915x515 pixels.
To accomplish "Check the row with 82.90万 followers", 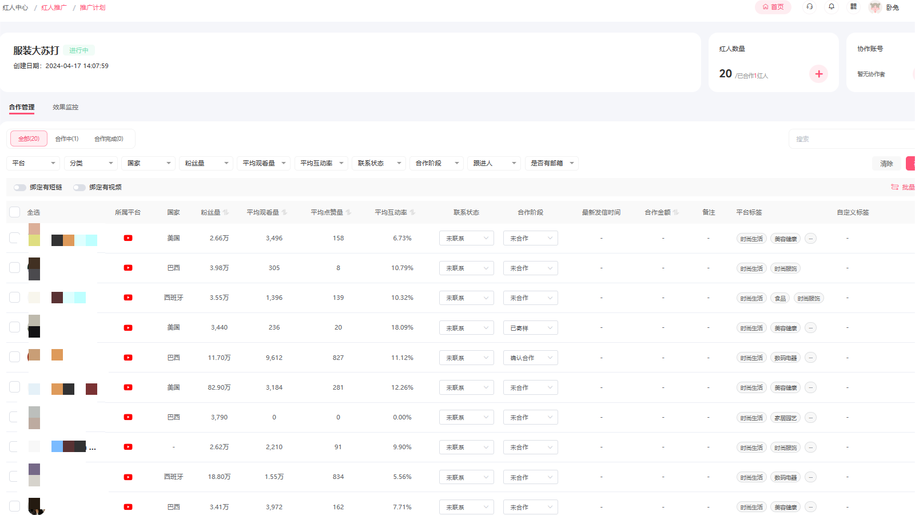I will click(15, 387).
